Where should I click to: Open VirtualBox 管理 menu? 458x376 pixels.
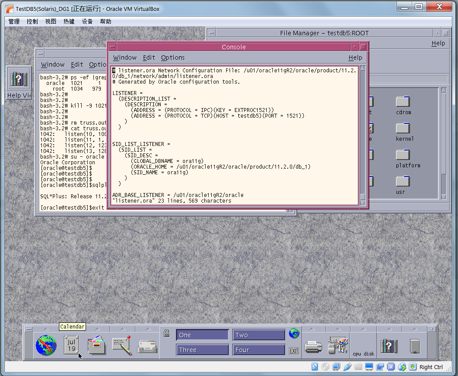coord(14,21)
